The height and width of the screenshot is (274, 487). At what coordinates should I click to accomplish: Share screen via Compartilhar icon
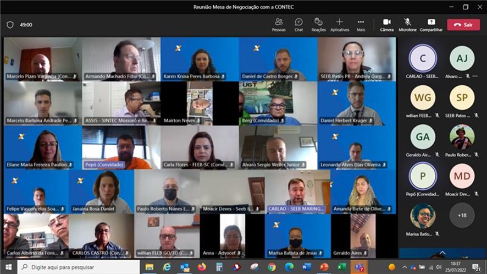tap(431, 25)
